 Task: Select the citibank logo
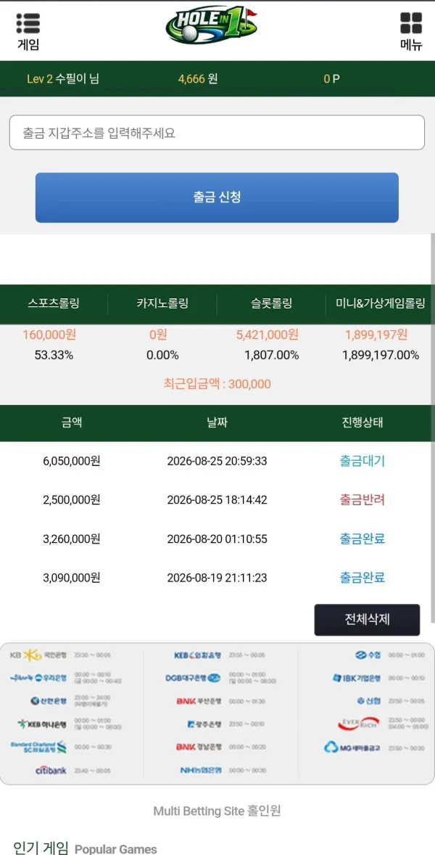click(51, 771)
